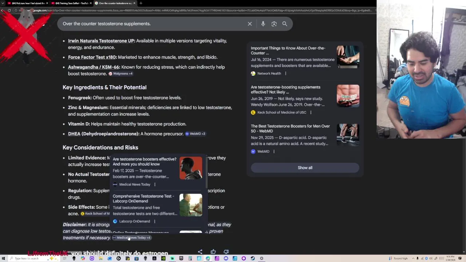Open 'Important Things to Know About Over-the-Counter' article
The width and height of the screenshot is (466, 262).
coord(288,51)
